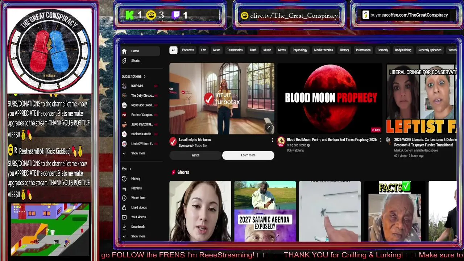
Task: Click The Daily Discou... channel avatar
Action: coord(124,95)
